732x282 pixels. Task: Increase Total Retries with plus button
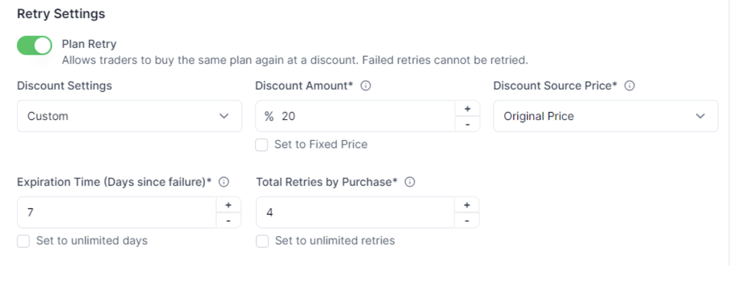coord(467,205)
